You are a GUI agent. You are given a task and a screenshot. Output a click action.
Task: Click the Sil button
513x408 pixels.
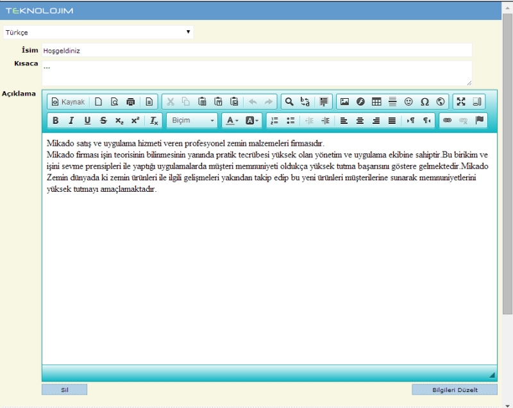pyautogui.click(x=65, y=389)
